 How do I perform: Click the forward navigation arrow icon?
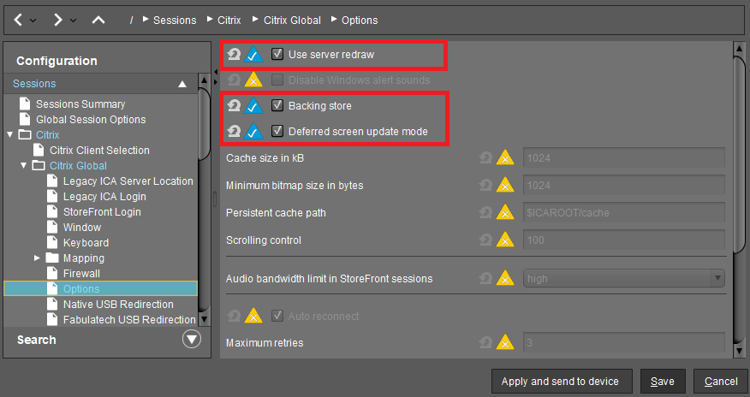coord(58,19)
